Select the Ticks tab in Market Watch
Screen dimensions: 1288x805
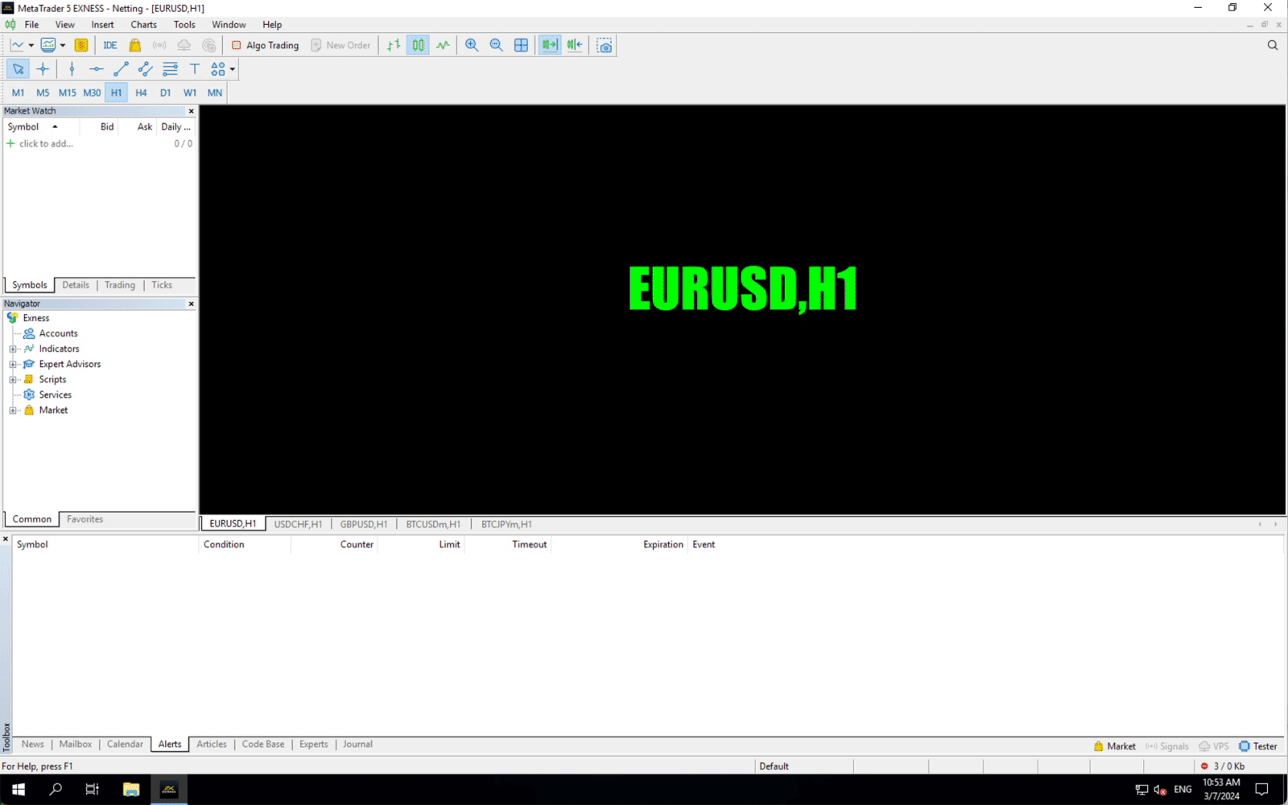161,285
